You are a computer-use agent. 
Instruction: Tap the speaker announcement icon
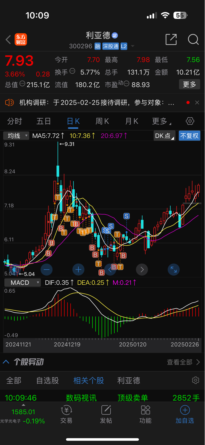point(9,102)
